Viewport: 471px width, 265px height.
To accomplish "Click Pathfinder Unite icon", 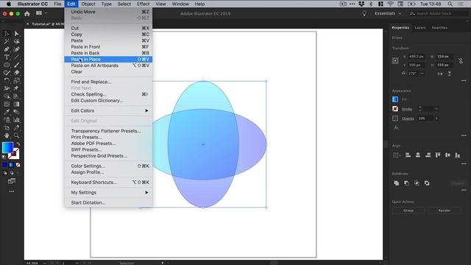I will [x=397, y=183].
